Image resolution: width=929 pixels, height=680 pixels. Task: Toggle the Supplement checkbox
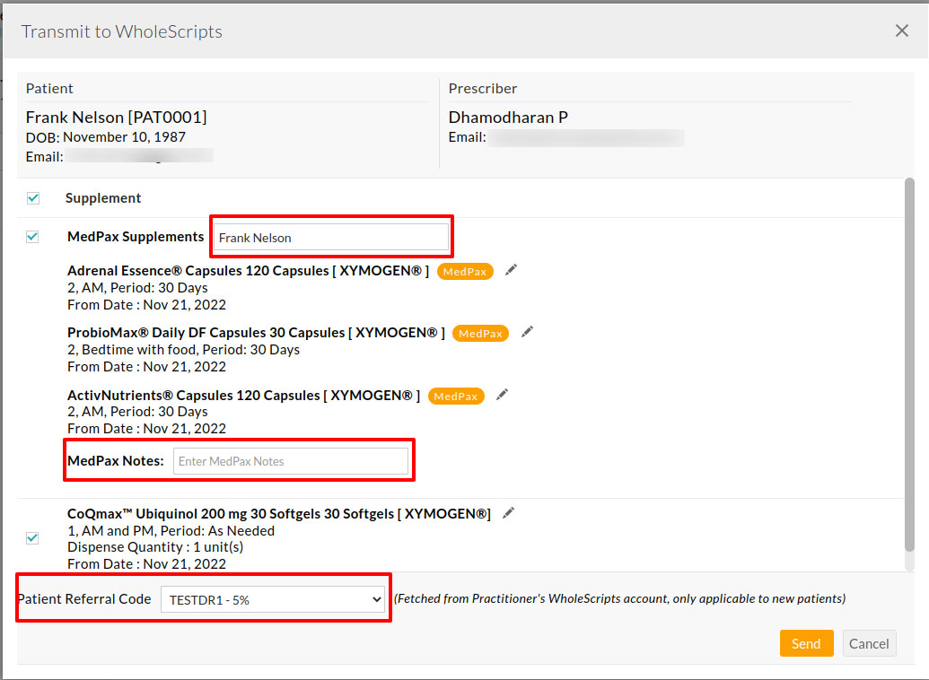click(x=33, y=198)
